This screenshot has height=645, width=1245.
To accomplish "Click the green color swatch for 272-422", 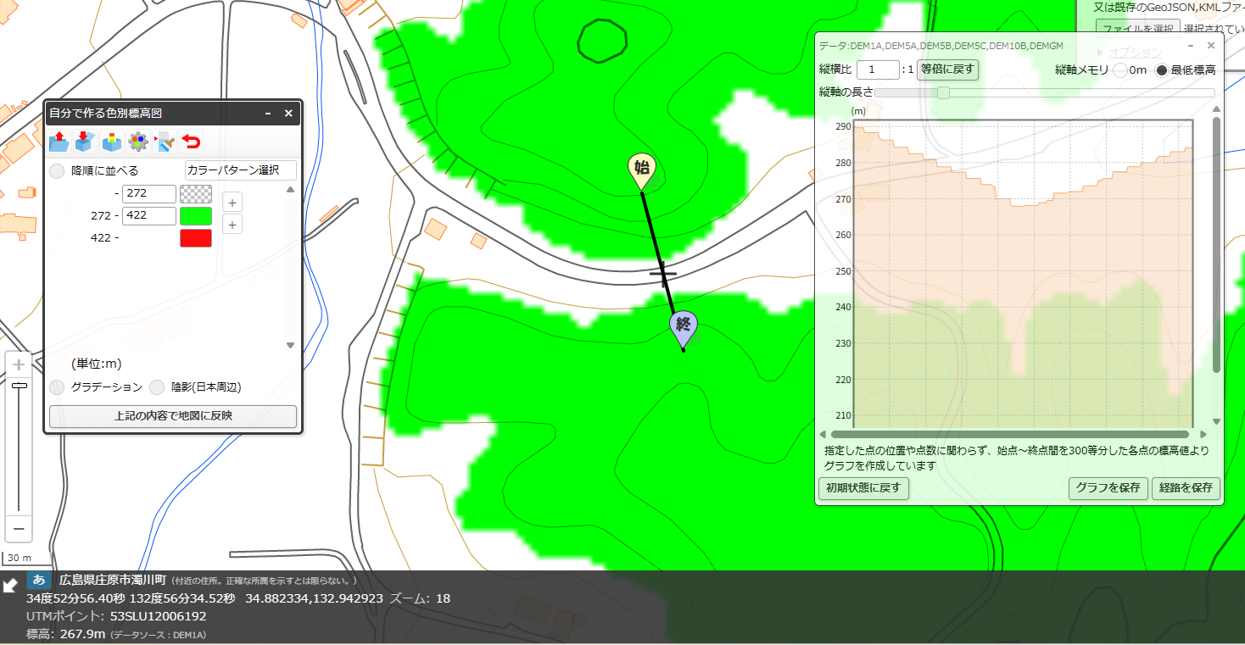I will (196, 215).
